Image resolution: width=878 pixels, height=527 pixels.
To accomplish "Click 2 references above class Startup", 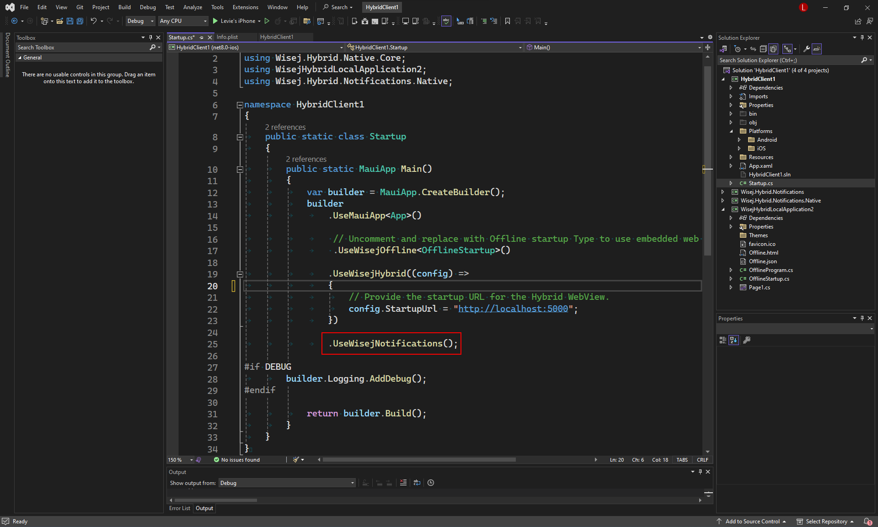I will point(285,127).
